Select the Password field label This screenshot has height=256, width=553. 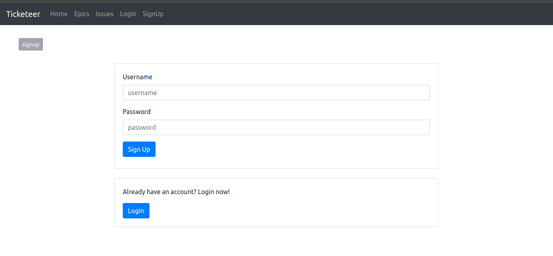137,112
